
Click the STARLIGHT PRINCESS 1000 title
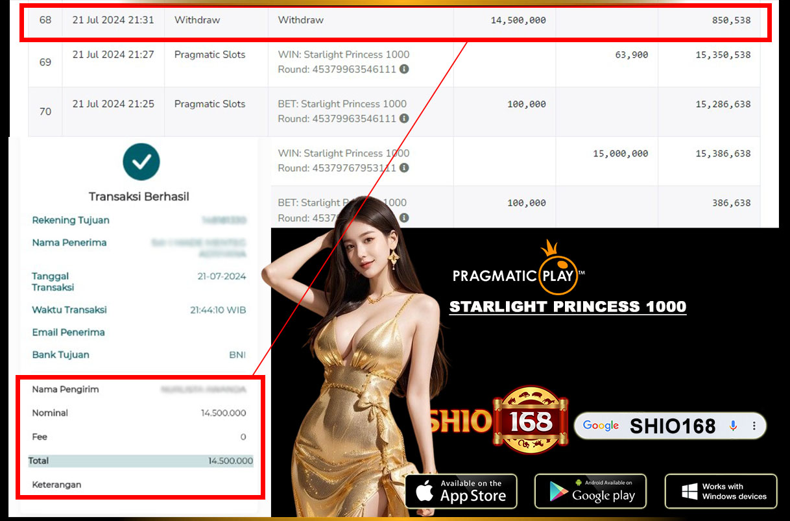pos(568,307)
